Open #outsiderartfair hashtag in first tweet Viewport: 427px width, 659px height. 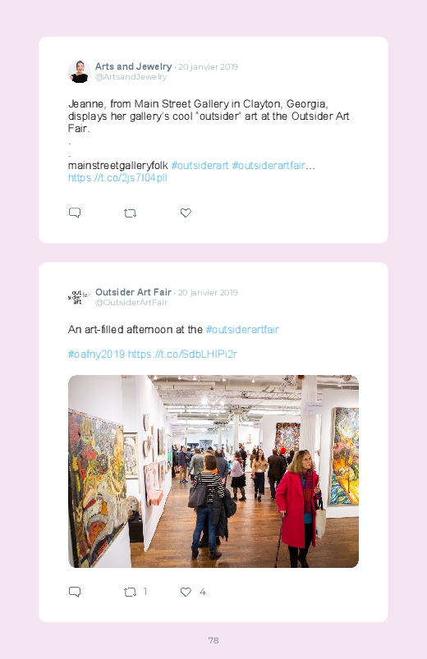coord(269,166)
